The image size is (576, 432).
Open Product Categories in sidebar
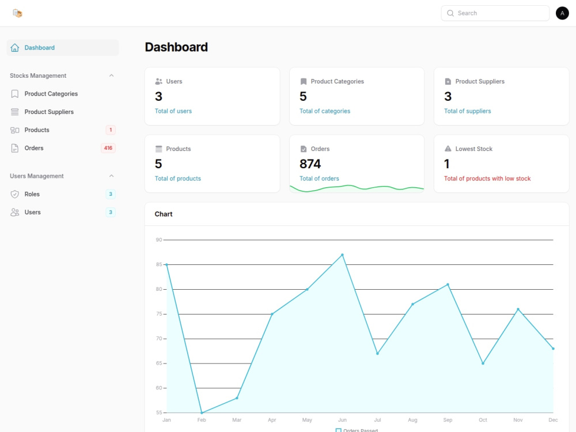[63, 94]
